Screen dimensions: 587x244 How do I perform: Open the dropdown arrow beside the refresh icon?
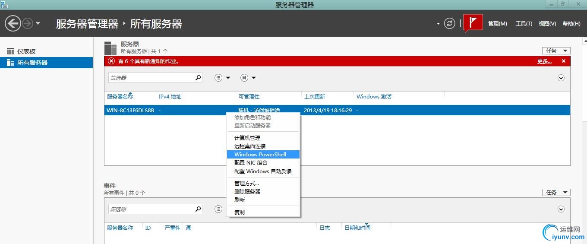pos(438,24)
